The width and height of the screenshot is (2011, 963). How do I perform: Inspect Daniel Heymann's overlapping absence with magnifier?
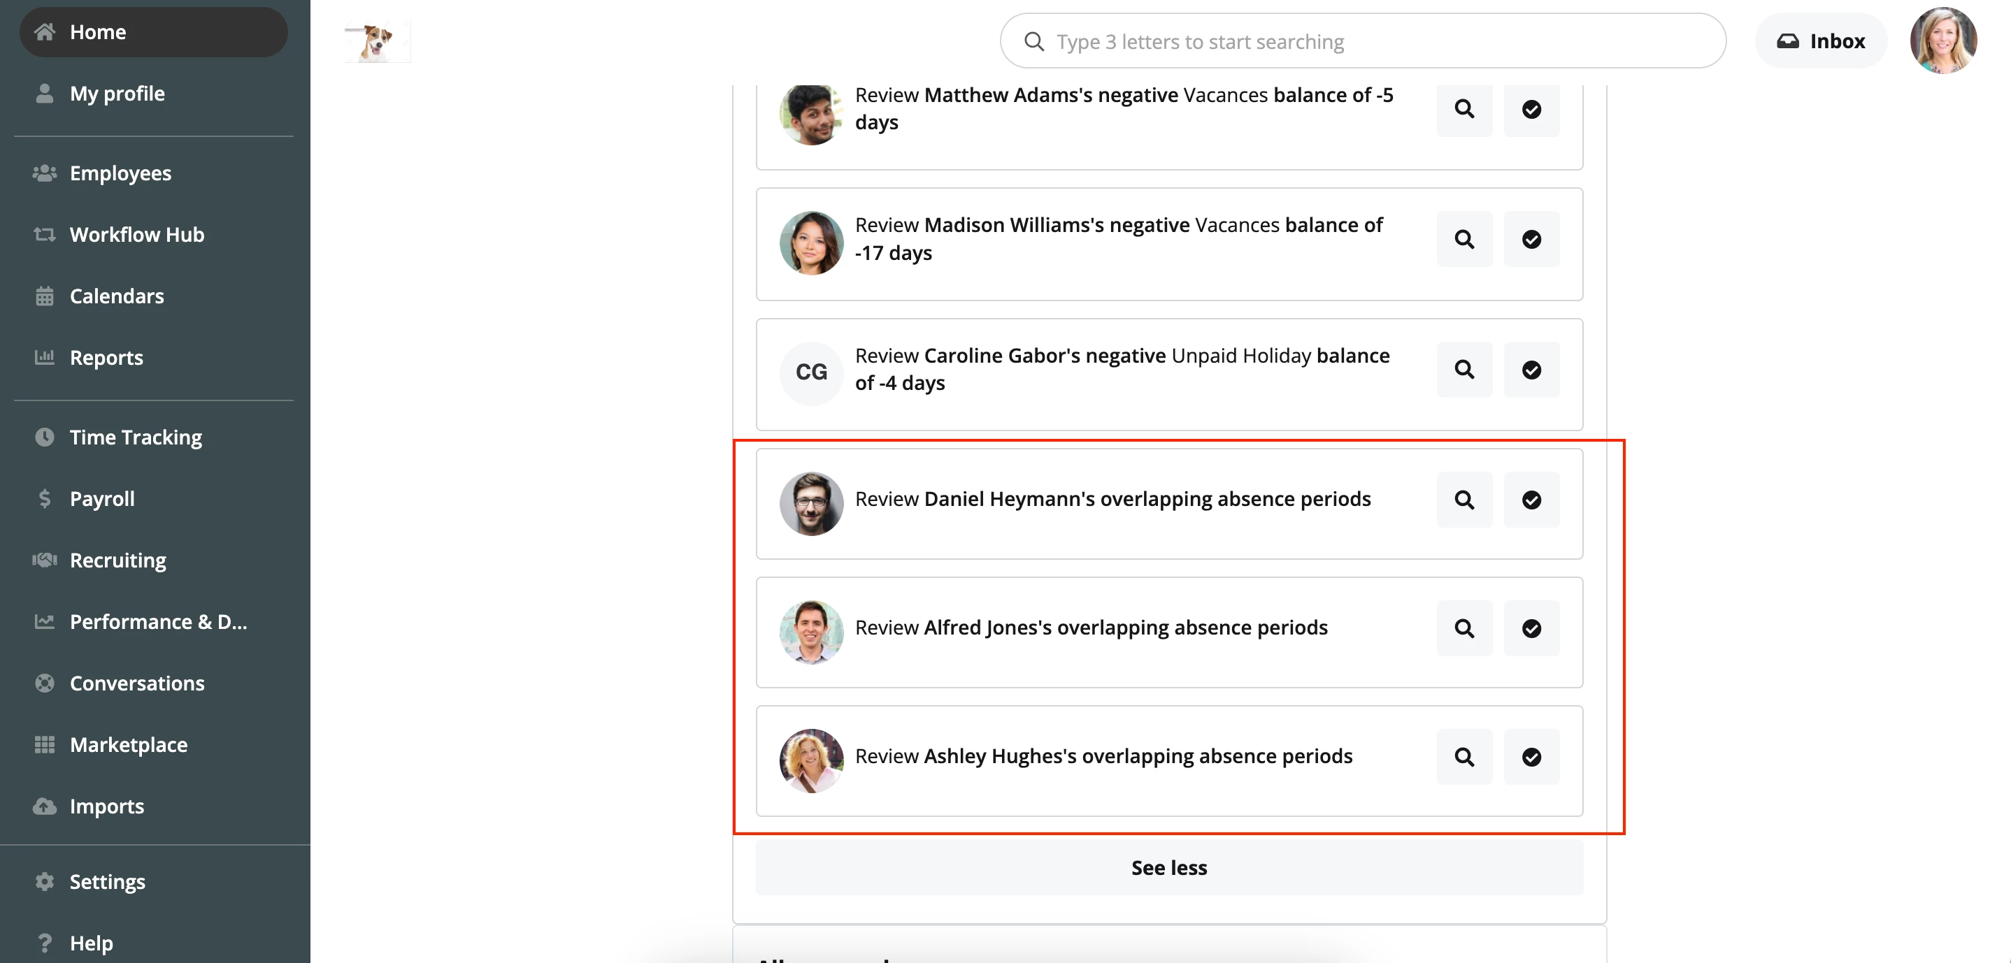tap(1463, 500)
